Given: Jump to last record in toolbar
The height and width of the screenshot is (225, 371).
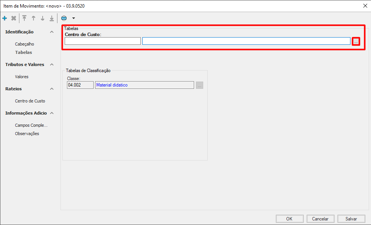Looking at the screenshot, I should 52,18.
